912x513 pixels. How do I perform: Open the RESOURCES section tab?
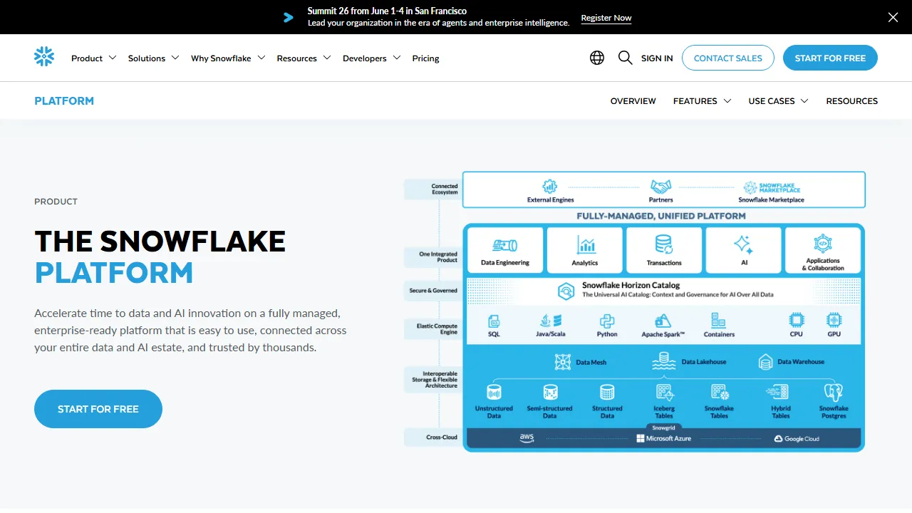tap(852, 101)
